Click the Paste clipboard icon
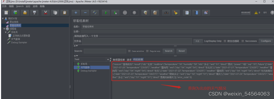Image resolution: width=274 pixels, height=99 pixels. [x=65, y=13]
